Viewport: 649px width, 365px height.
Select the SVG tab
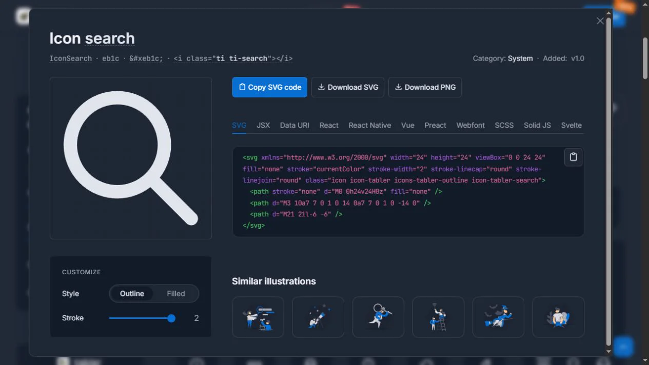[x=239, y=125]
